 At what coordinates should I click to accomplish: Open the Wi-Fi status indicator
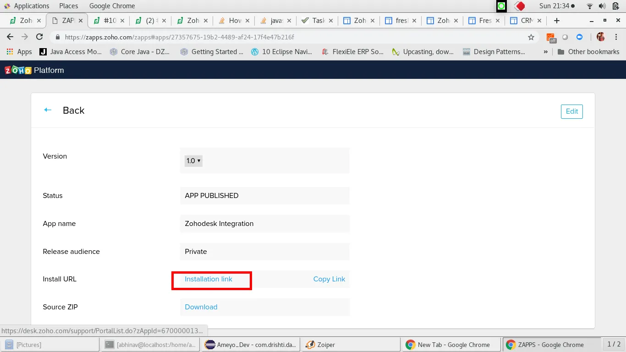[590, 6]
